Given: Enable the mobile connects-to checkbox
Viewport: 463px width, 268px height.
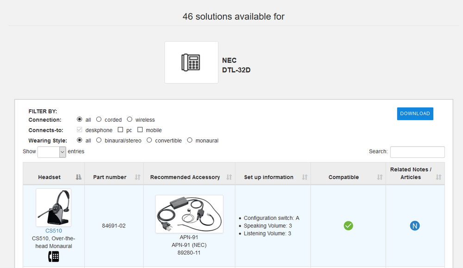Looking at the screenshot, I should click(x=140, y=130).
